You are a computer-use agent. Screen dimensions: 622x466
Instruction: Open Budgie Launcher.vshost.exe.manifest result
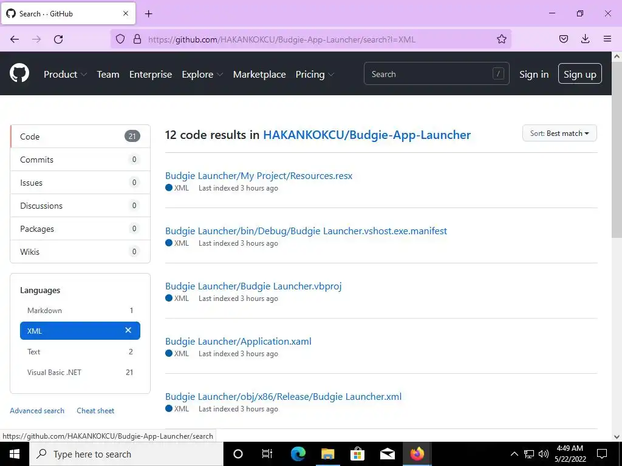pyautogui.click(x=306, y=231)
